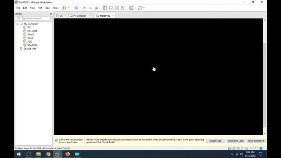Image resolution: width=281 pixels, height=158 pixels.
Task: Click the sound card status icon
Action: click(x=246, y=148)
